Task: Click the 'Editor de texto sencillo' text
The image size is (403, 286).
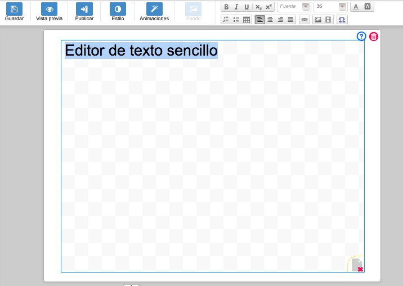Action: point(141,51)
